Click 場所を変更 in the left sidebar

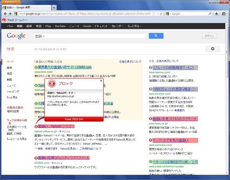point(13,111)
